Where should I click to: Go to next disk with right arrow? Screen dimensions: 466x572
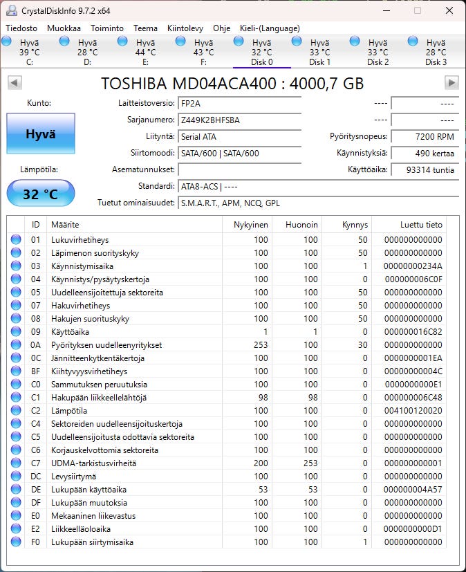(451, 83)
